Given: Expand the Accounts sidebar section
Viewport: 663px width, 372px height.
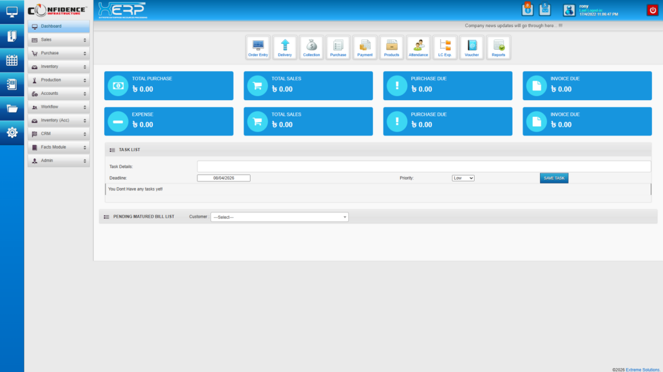Looking at the screenshot, I should tap(58, 93).
